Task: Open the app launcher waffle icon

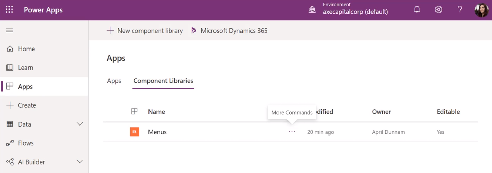Action: pos(9,10)
